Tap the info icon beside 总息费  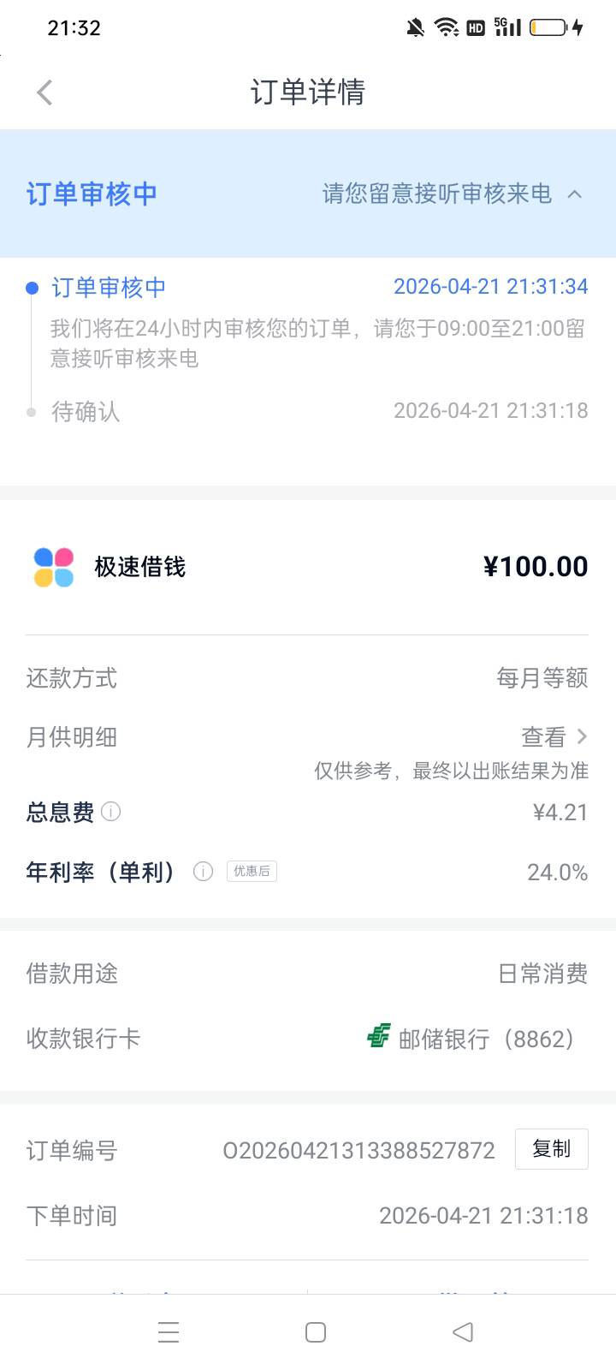111,811
